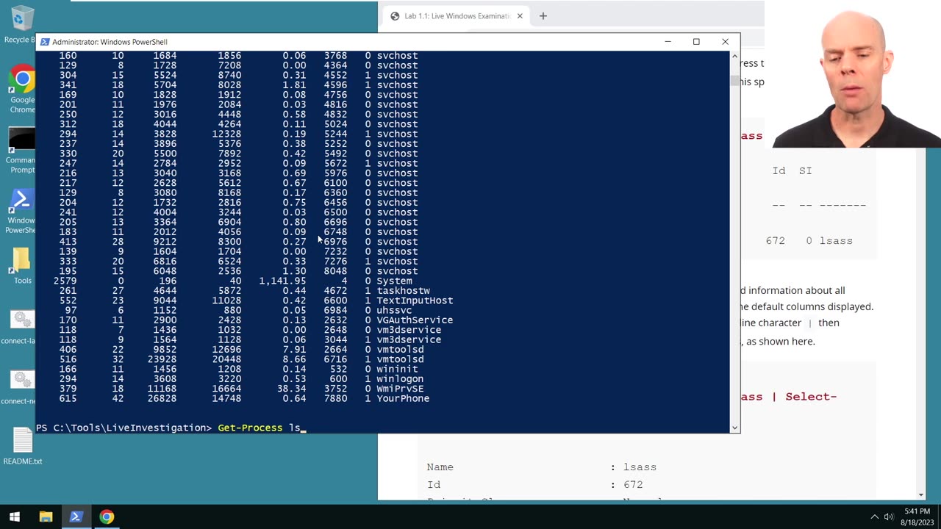Viewport: 941px width, 529px height.
Task: Select the Lab 1.1 Live Windows Examination tab
Action: (456, 16)
